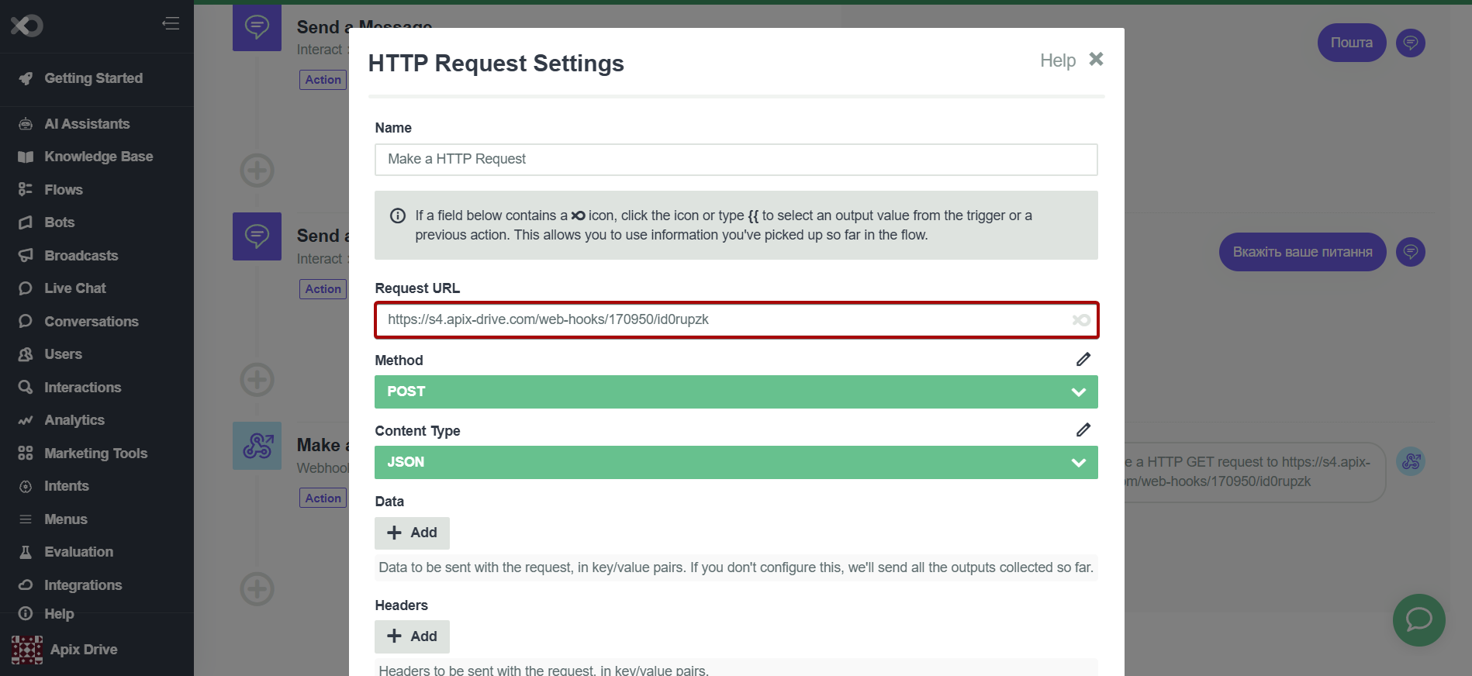Go to Integrations menu item
Viewport: 1472px width, 676px height.
(83, 585)
